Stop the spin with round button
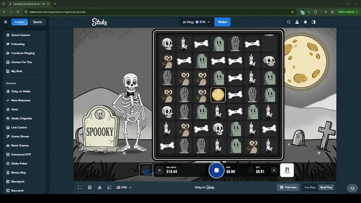Image resolution: width=361 pixels, height=203 pixels. pos(216,170)
